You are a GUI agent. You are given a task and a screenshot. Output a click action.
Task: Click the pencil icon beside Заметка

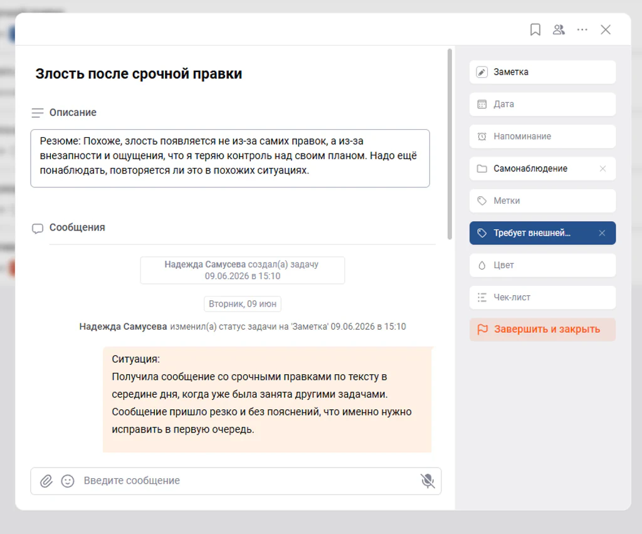pyautogui.click(x=482, y=73)
